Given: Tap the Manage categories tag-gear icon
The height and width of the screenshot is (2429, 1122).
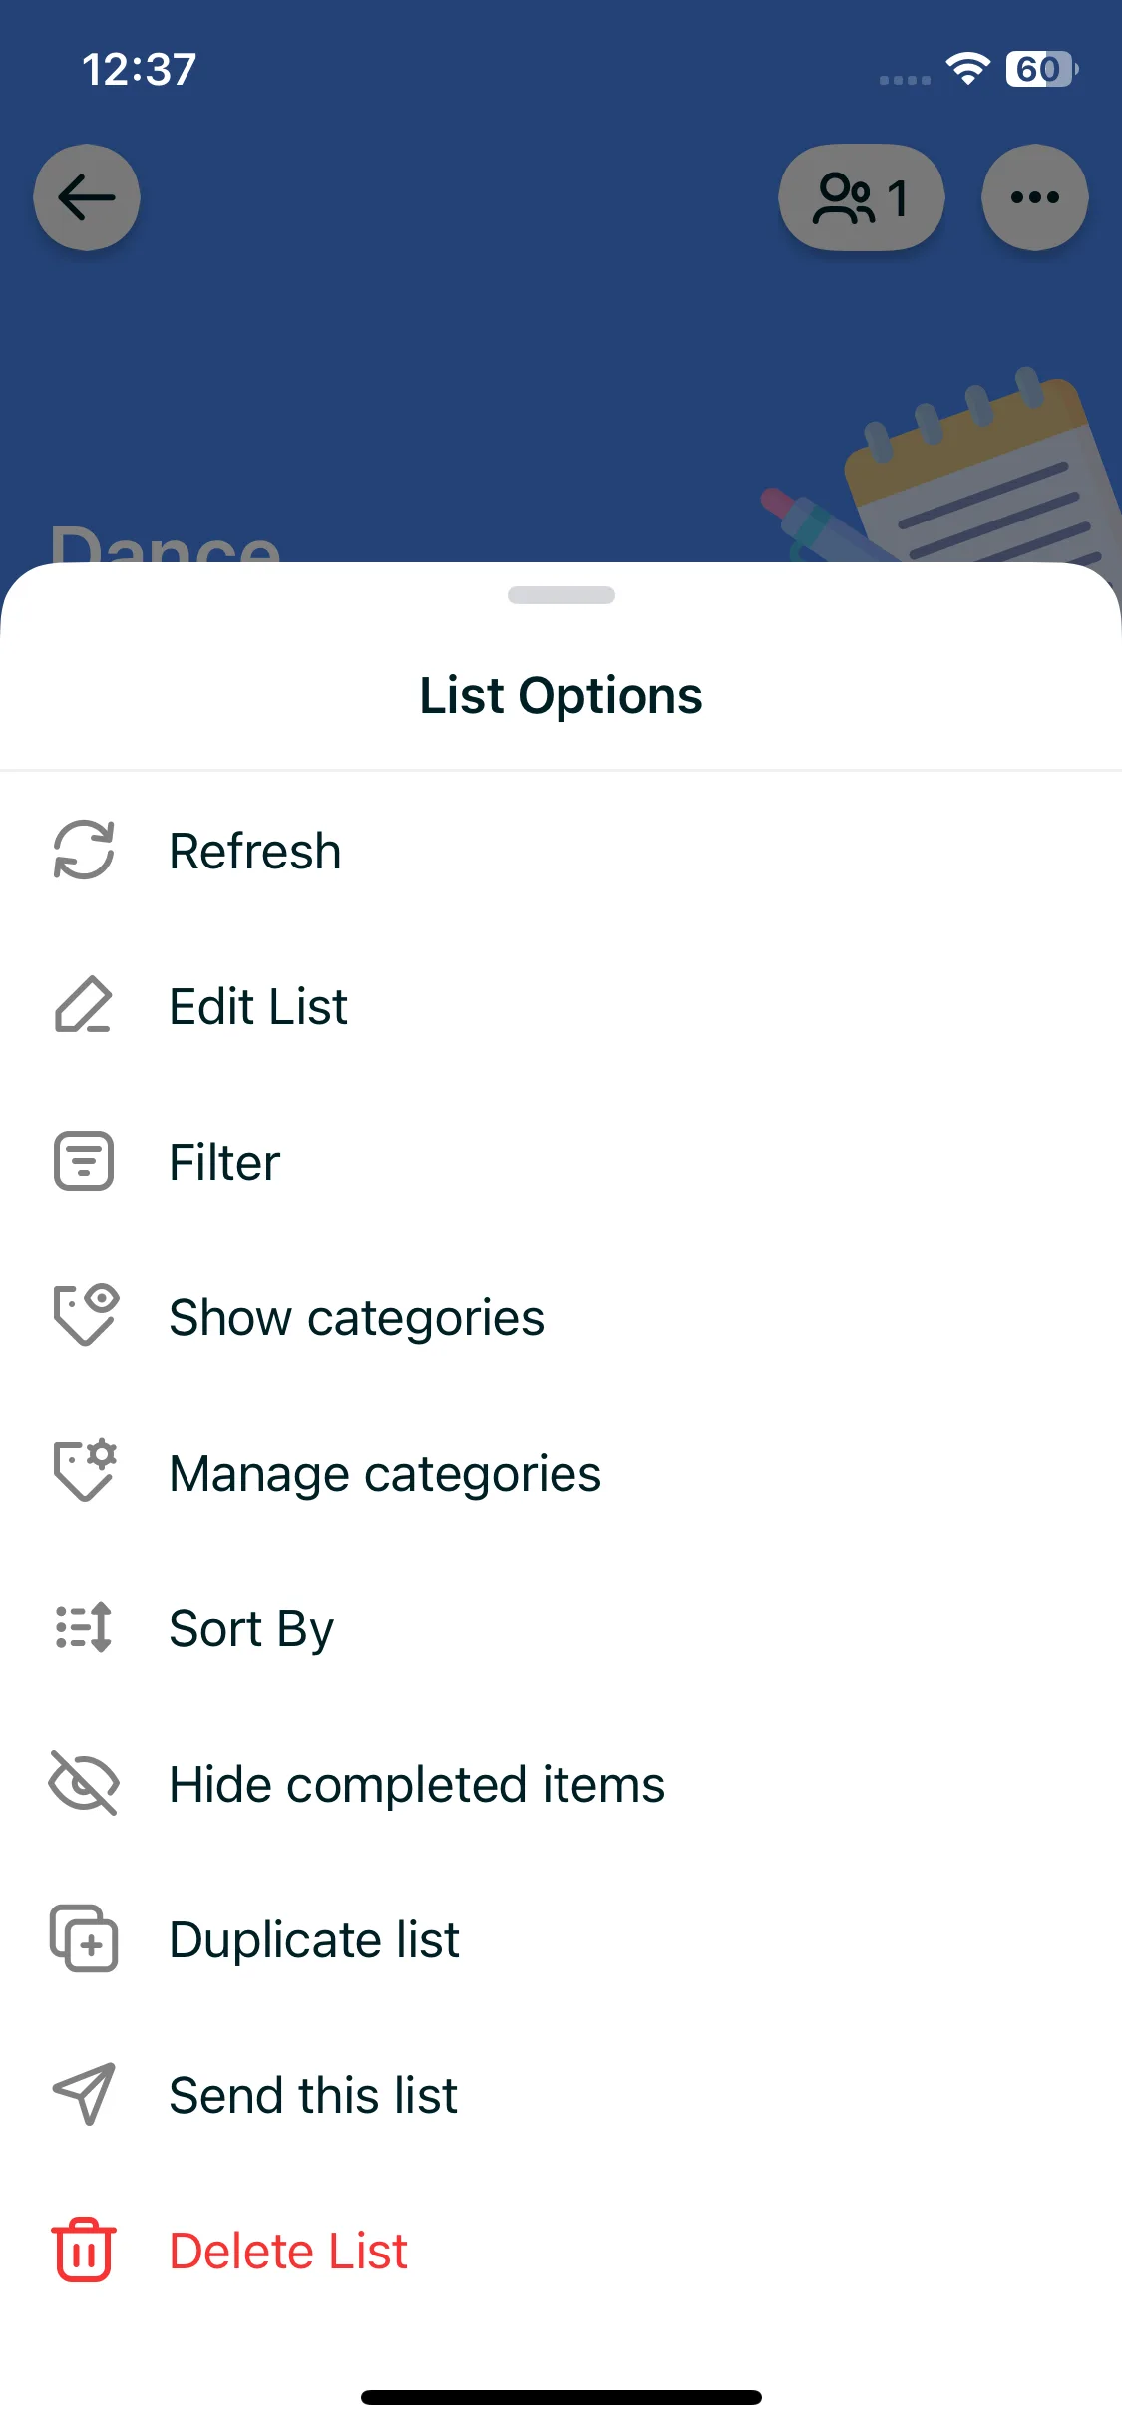Looking at the screenshot, I should 84,1472.
